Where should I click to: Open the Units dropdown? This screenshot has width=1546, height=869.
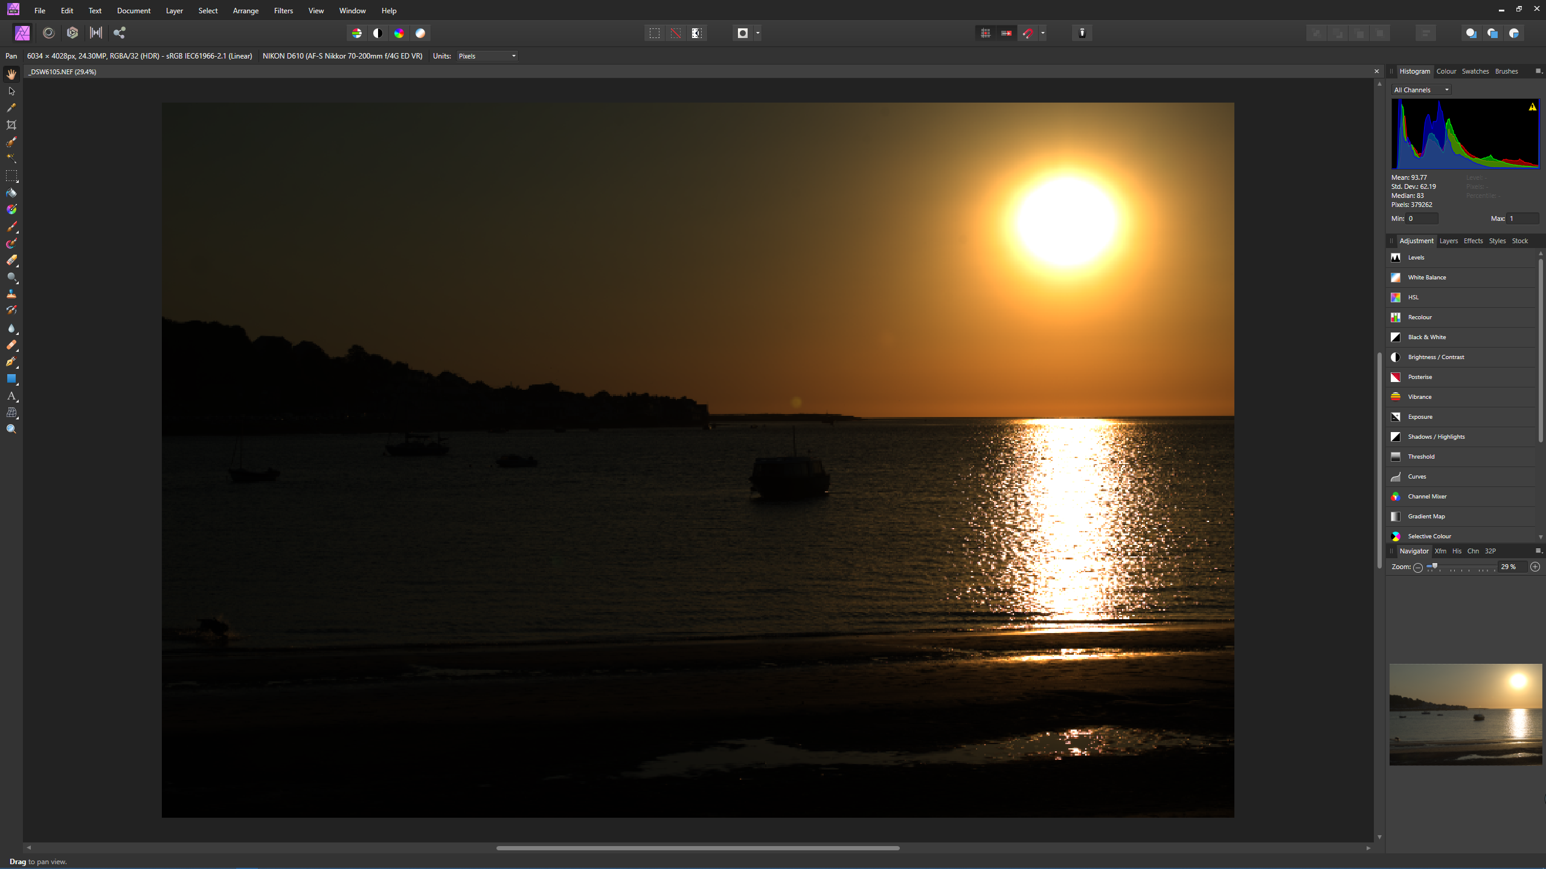(487, 56)
